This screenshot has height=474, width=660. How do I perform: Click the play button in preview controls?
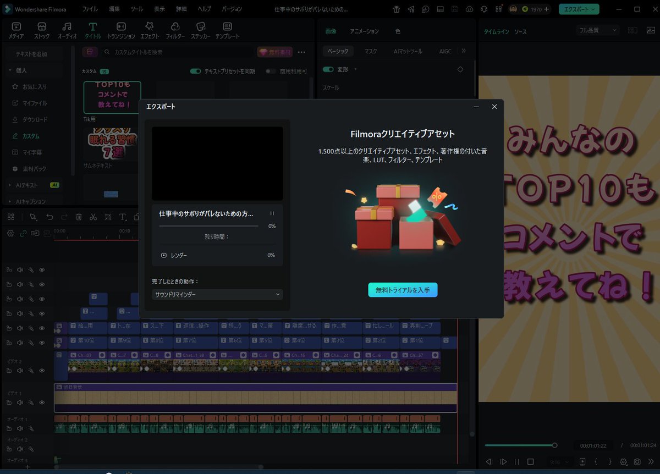(x=503, y=462)
